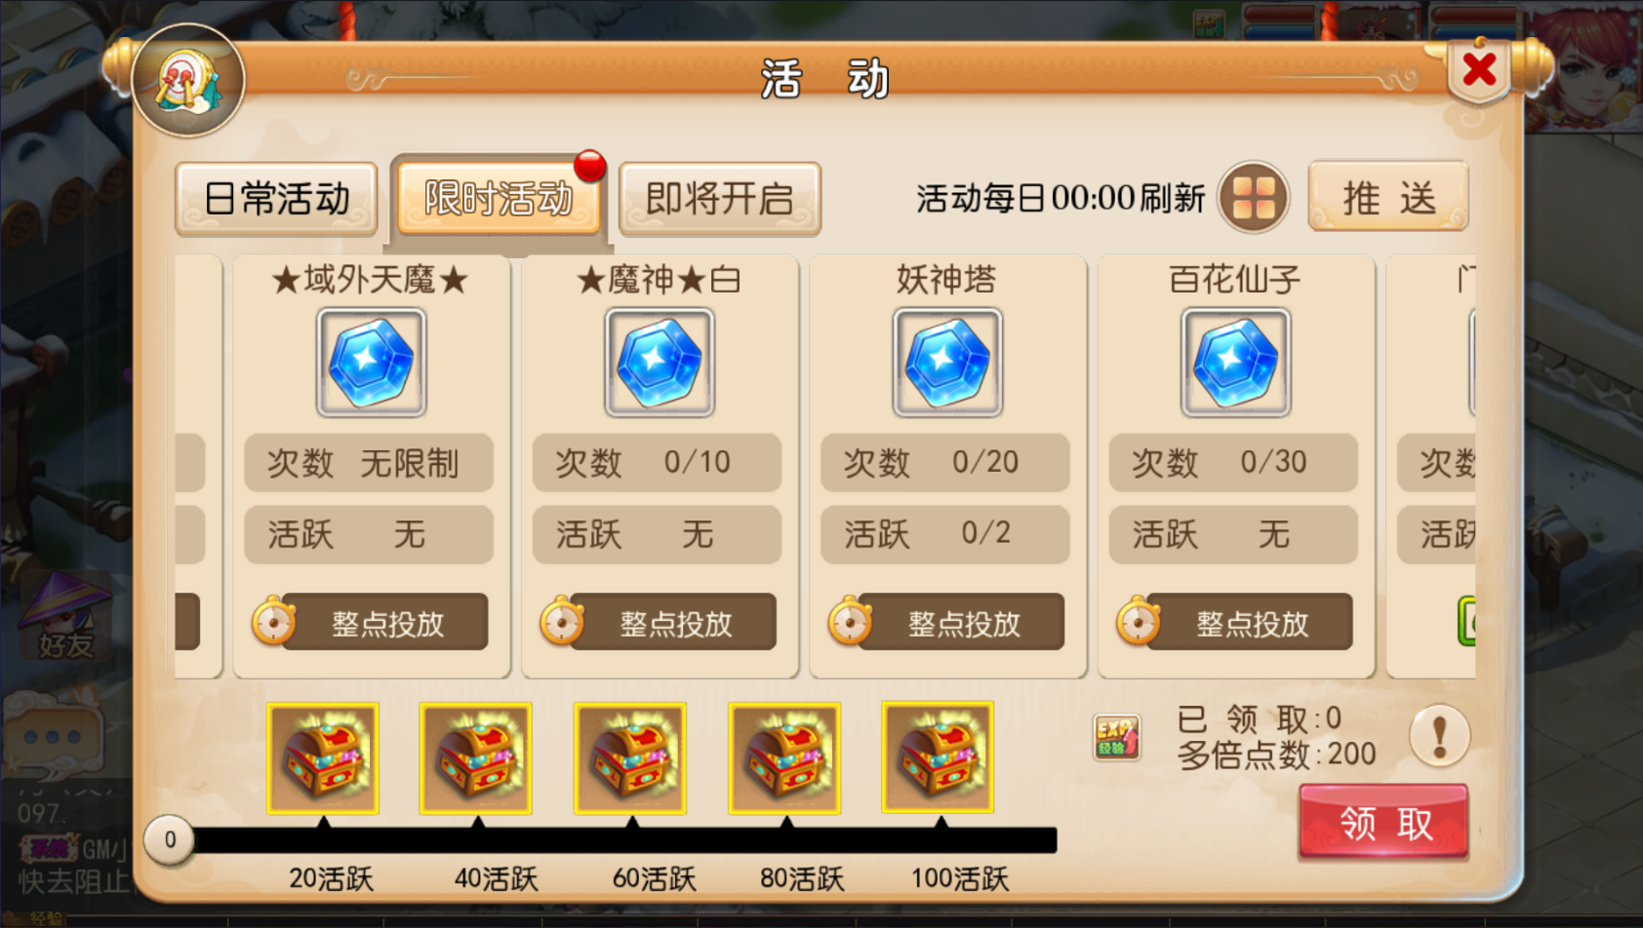Viewport: 1643px width, 928px height.
Task: Click the activity progress bar handle at 0
Action: pos(169,839)
